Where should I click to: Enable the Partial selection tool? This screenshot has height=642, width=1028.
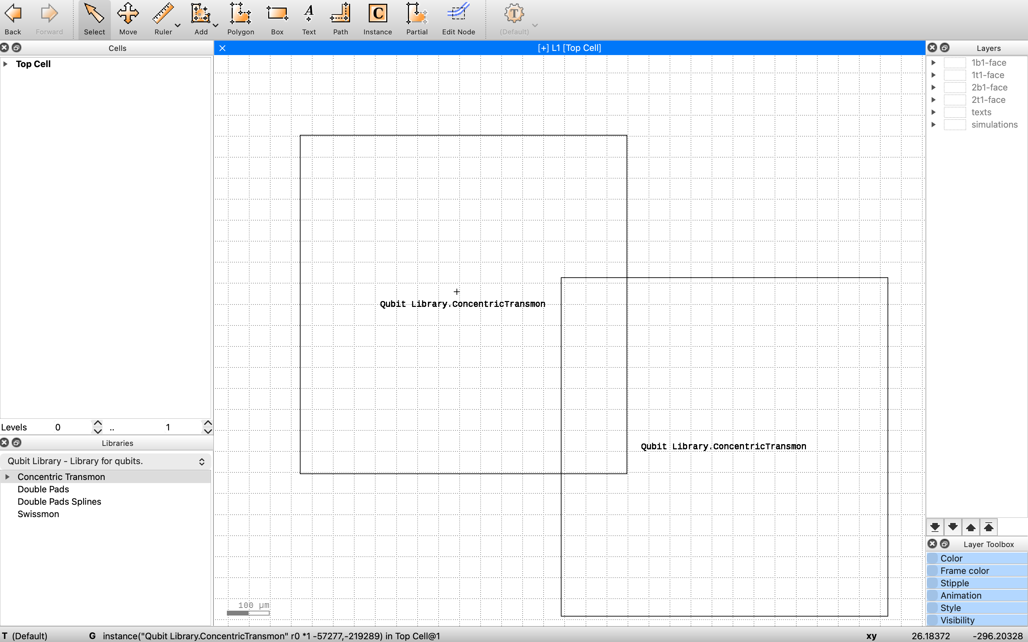pyautogui.click(x=416, y=19)
